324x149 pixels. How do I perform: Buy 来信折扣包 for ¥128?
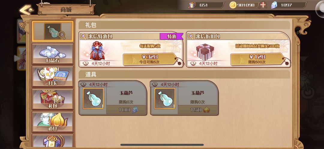tap(257, 59)
